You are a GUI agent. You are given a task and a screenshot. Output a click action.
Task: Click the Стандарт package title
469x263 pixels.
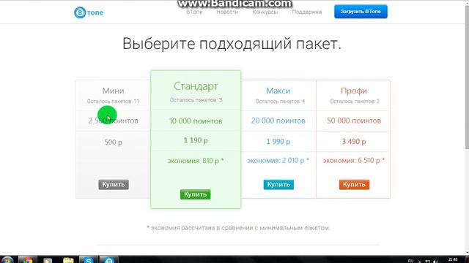point(196,86)
